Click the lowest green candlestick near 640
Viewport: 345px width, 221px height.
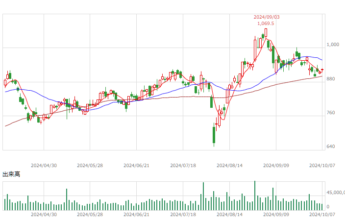(214, 135)
